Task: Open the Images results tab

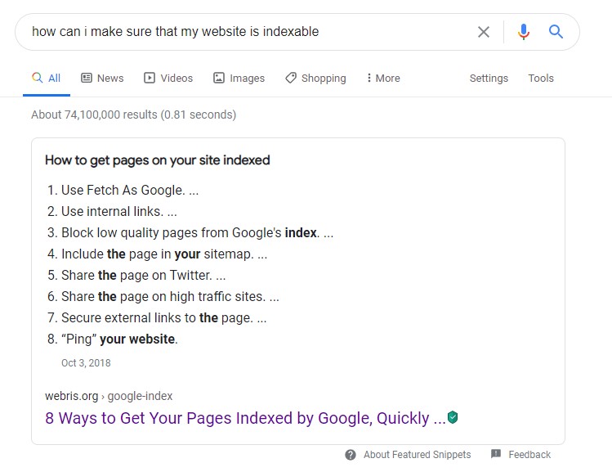Action: (x=239, y=79)
